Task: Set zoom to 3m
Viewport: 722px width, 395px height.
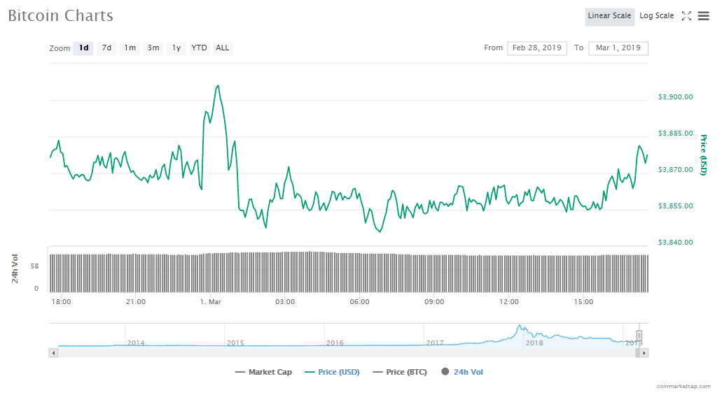Action: tap(153, 48)
